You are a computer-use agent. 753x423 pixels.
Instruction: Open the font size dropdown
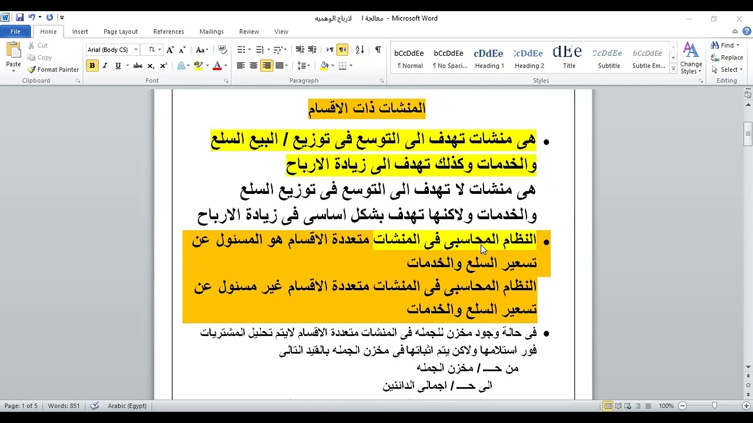pos(159,50)
